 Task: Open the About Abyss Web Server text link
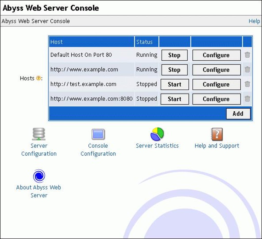point(39,191)
